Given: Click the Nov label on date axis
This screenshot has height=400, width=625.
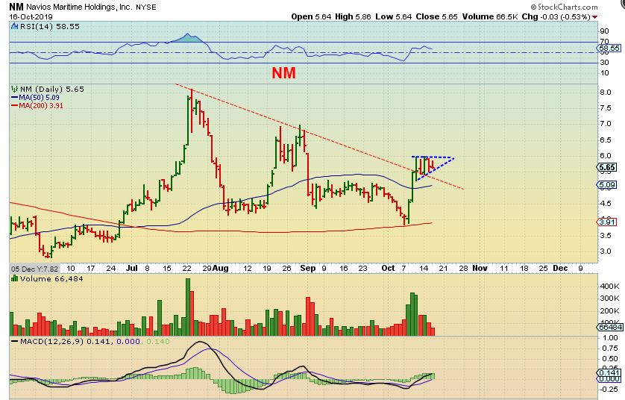Looking at the screenshot, I should coord(480,268).
